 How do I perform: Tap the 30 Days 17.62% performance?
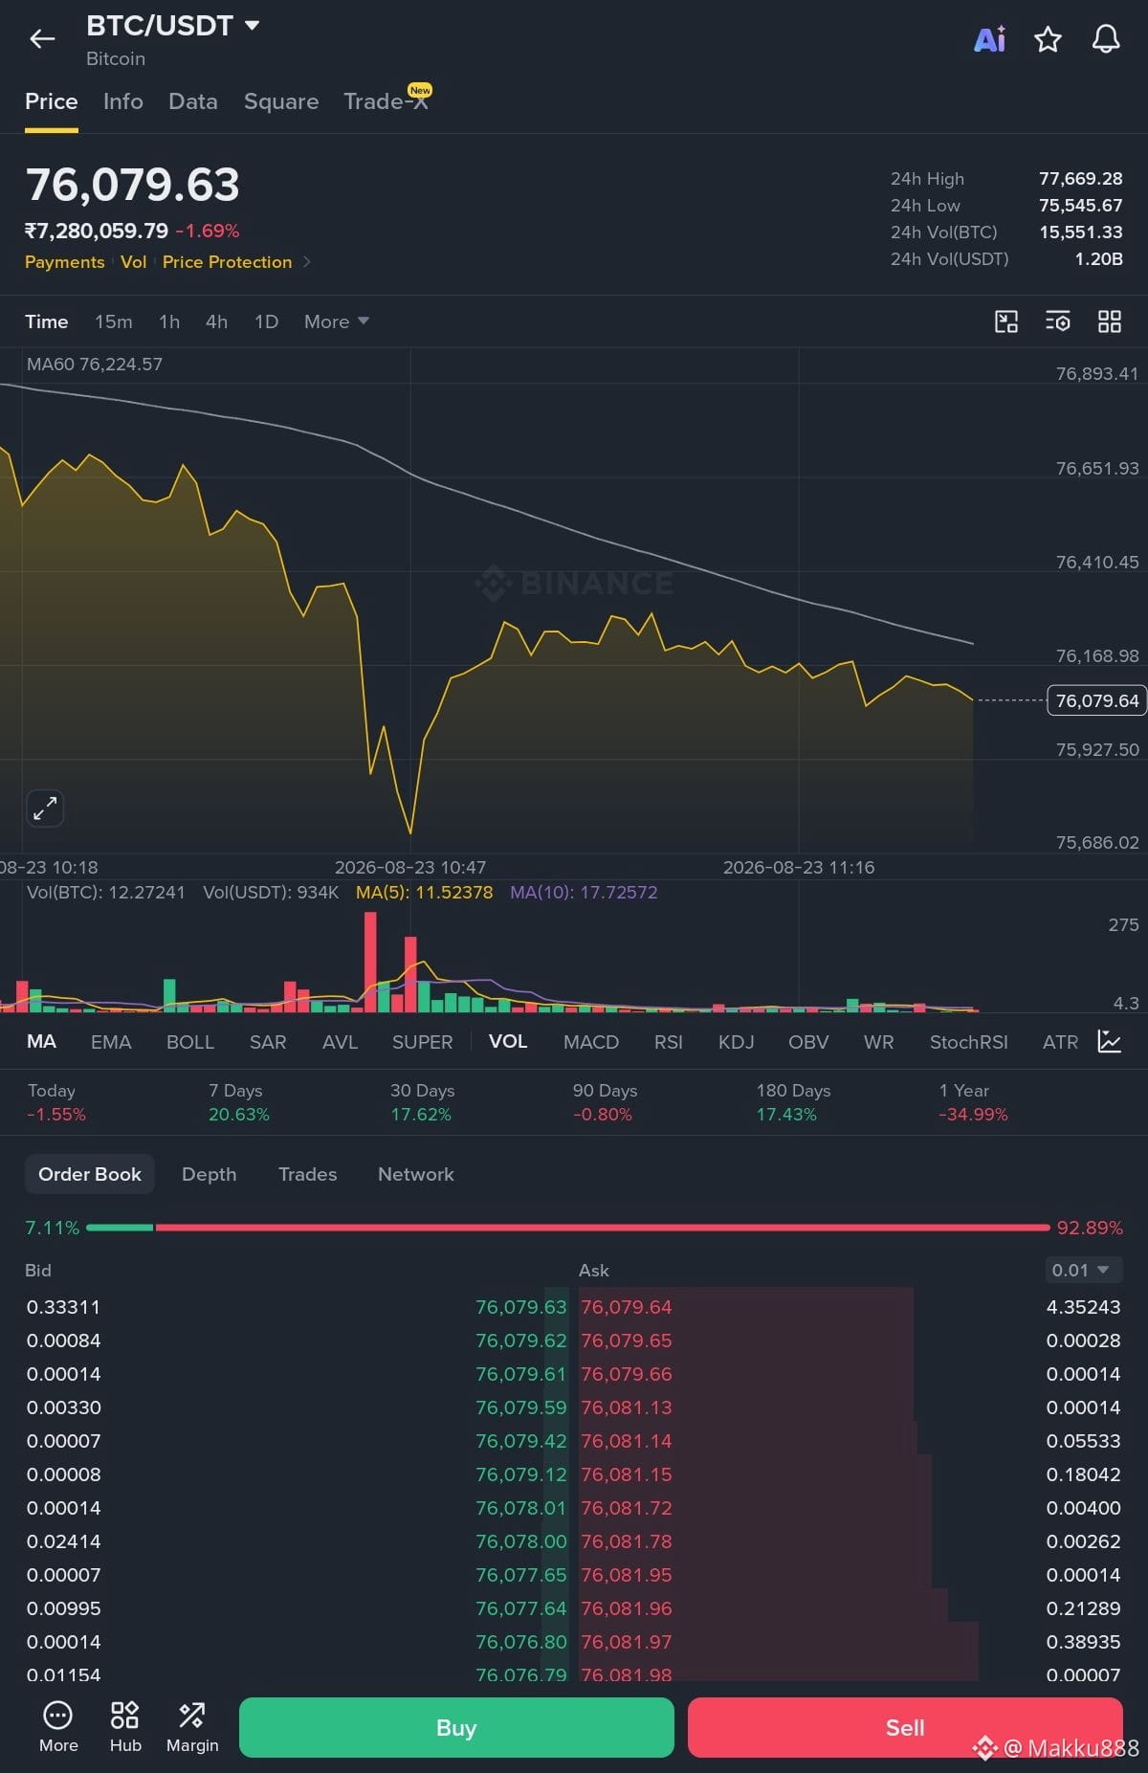(x=422, y=1102)
